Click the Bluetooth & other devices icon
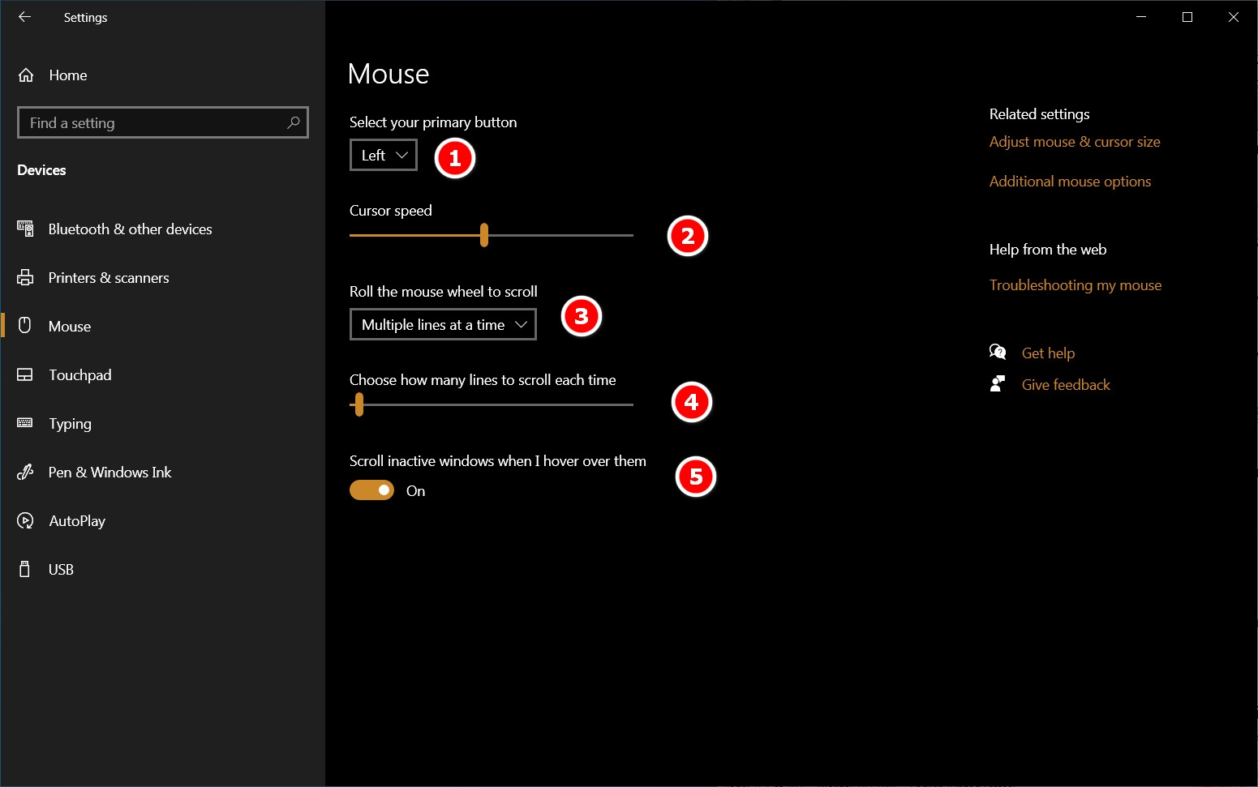This screenshot has width=1258, height=787. pos(25,229)
